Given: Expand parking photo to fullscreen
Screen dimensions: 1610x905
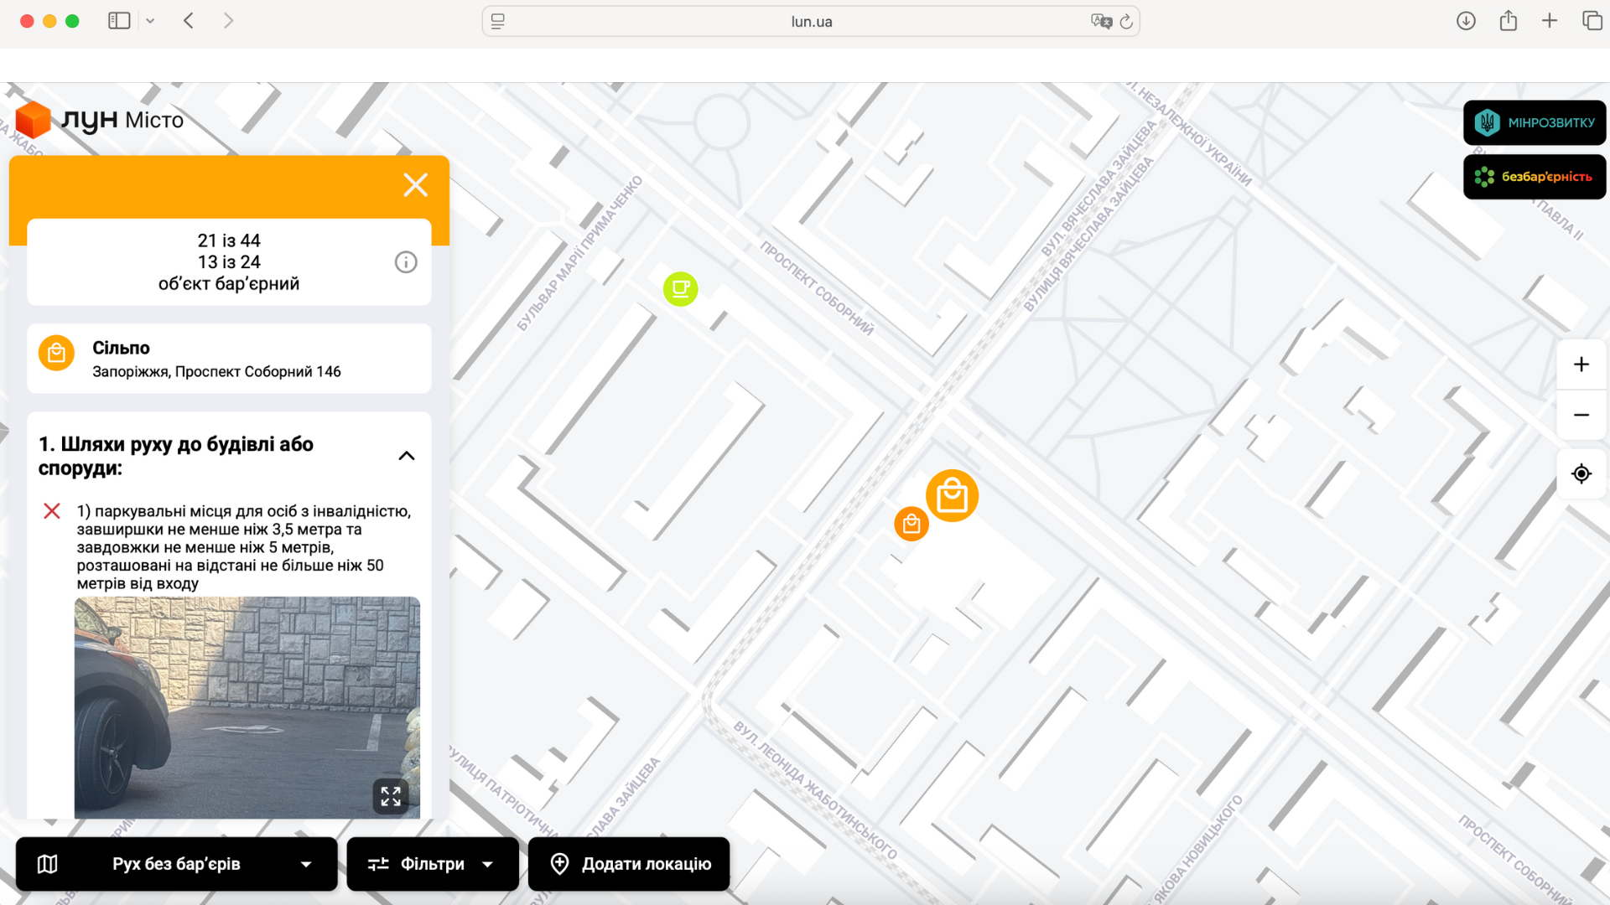Looking at the screenshot, I should click(391, 796).
